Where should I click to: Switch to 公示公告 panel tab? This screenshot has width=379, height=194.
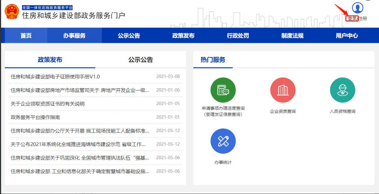point(140,60)
